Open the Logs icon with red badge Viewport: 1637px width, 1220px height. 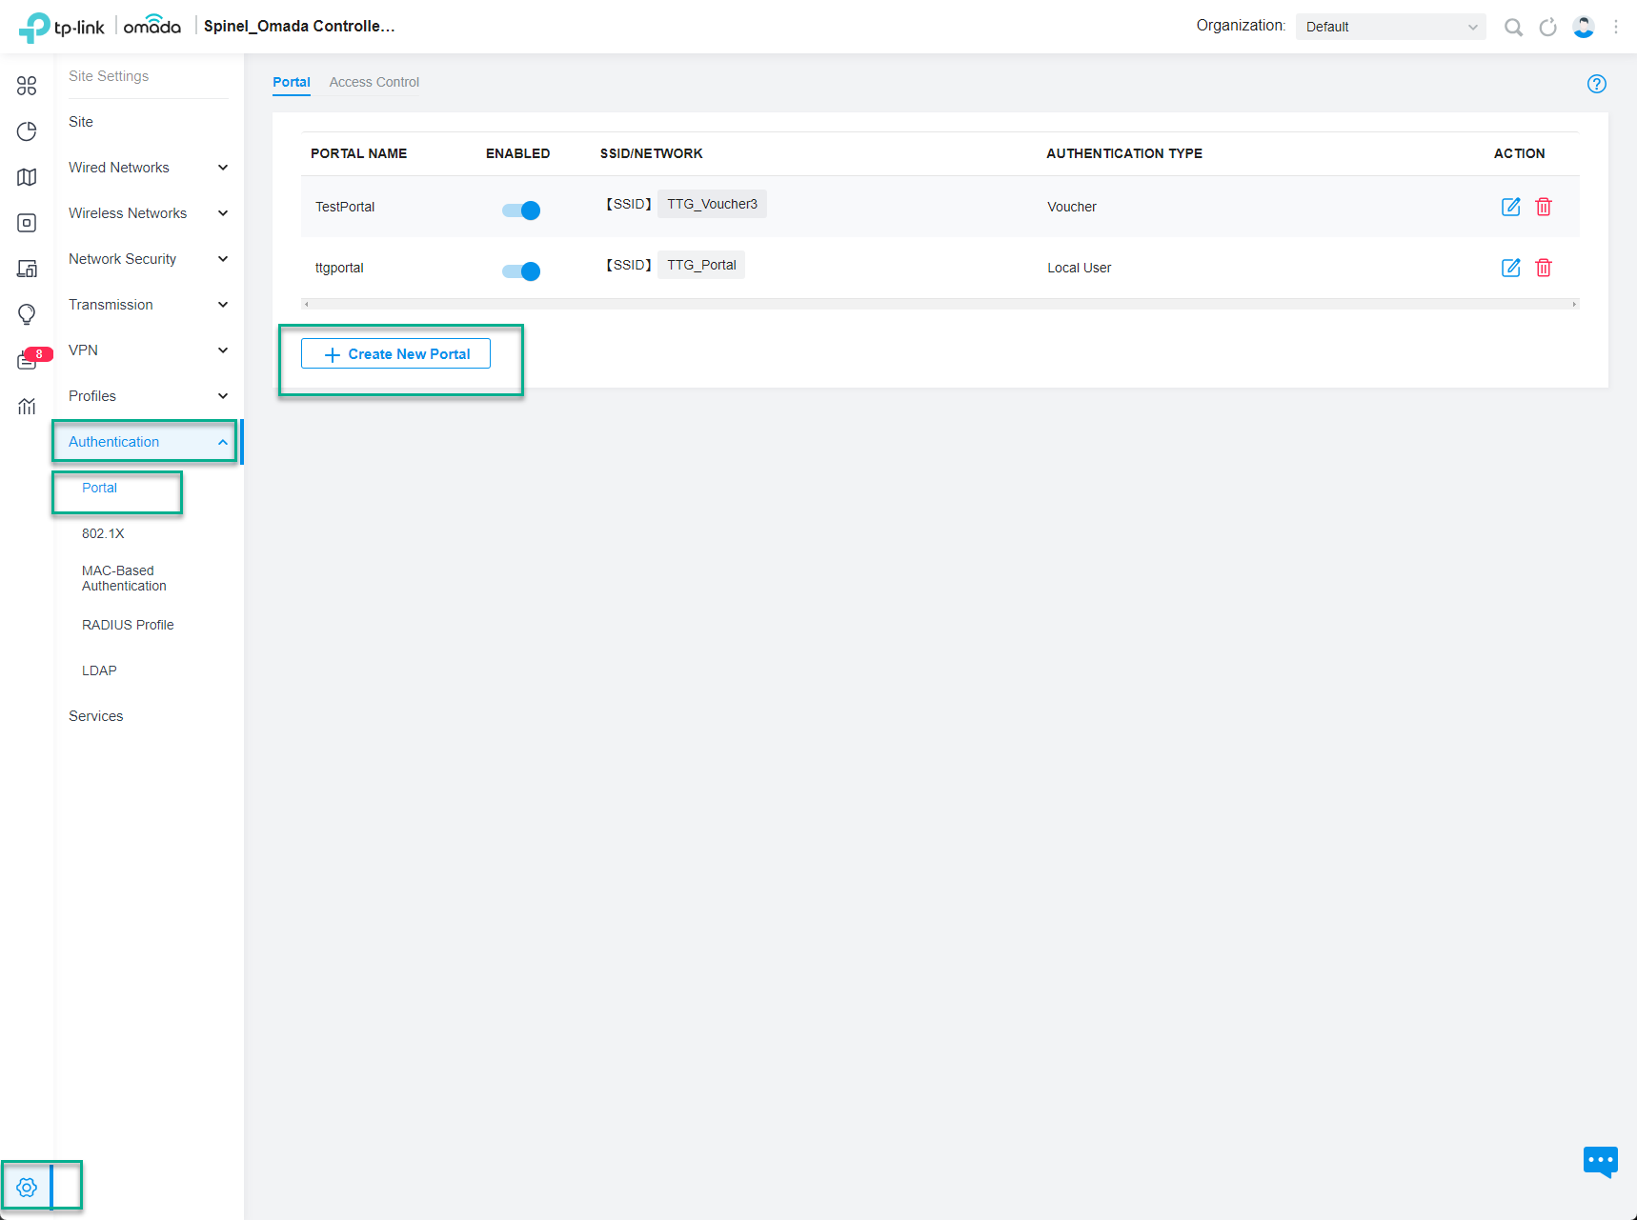pyautogui.click(x=29, y=359)
